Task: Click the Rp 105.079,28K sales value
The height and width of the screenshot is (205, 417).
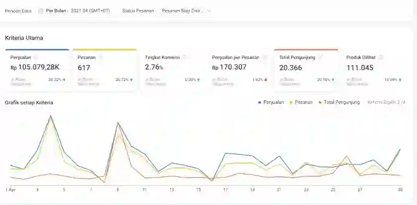Action: (35, 67)
